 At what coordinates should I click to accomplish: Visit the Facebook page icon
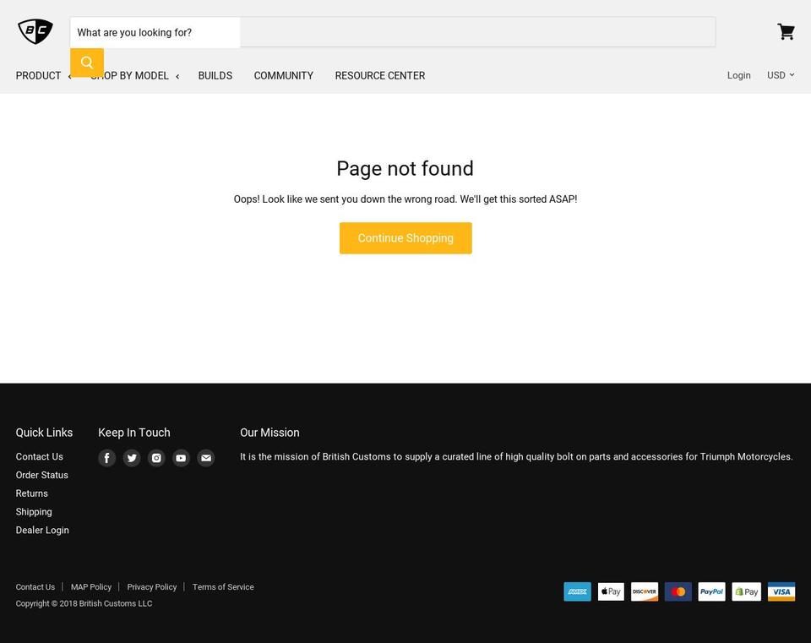pyautogui.click(x=107, y=458)
